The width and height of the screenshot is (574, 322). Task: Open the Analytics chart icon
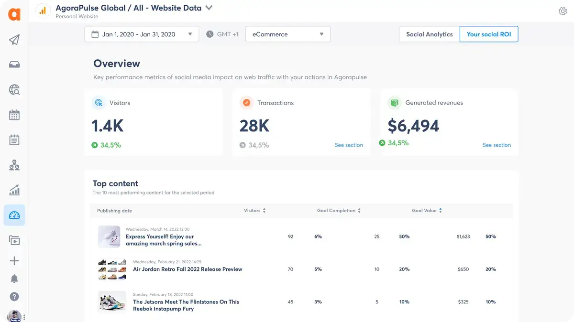[x=14, y=190]
